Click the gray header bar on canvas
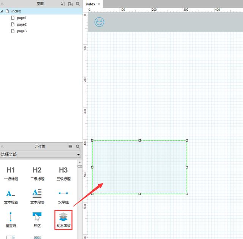 166,22
